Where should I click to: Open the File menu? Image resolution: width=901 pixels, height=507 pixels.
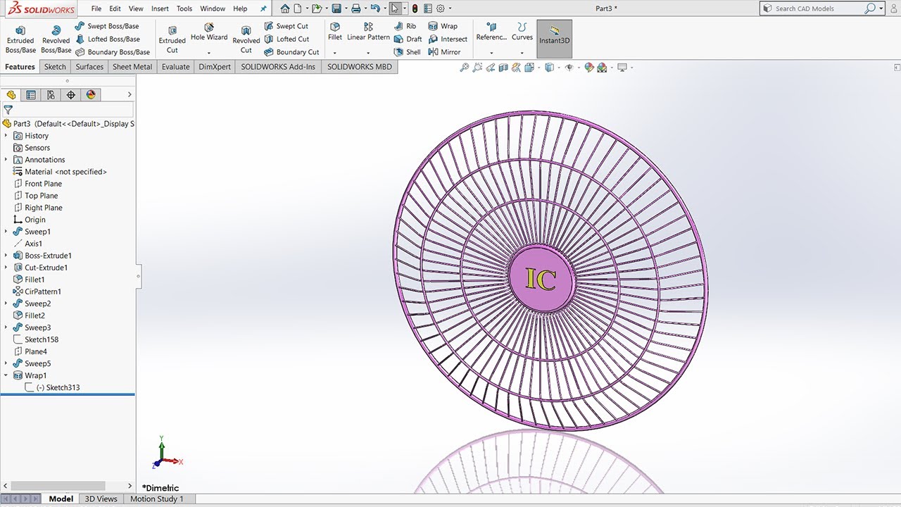(x=96, y=8)
